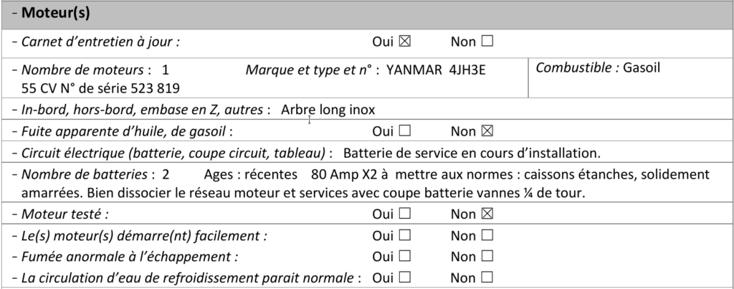This screenshot has height=289, width=734.
Task: Tick Oui for Fuite apparente d'huile
Action: [x=404, y=131]
